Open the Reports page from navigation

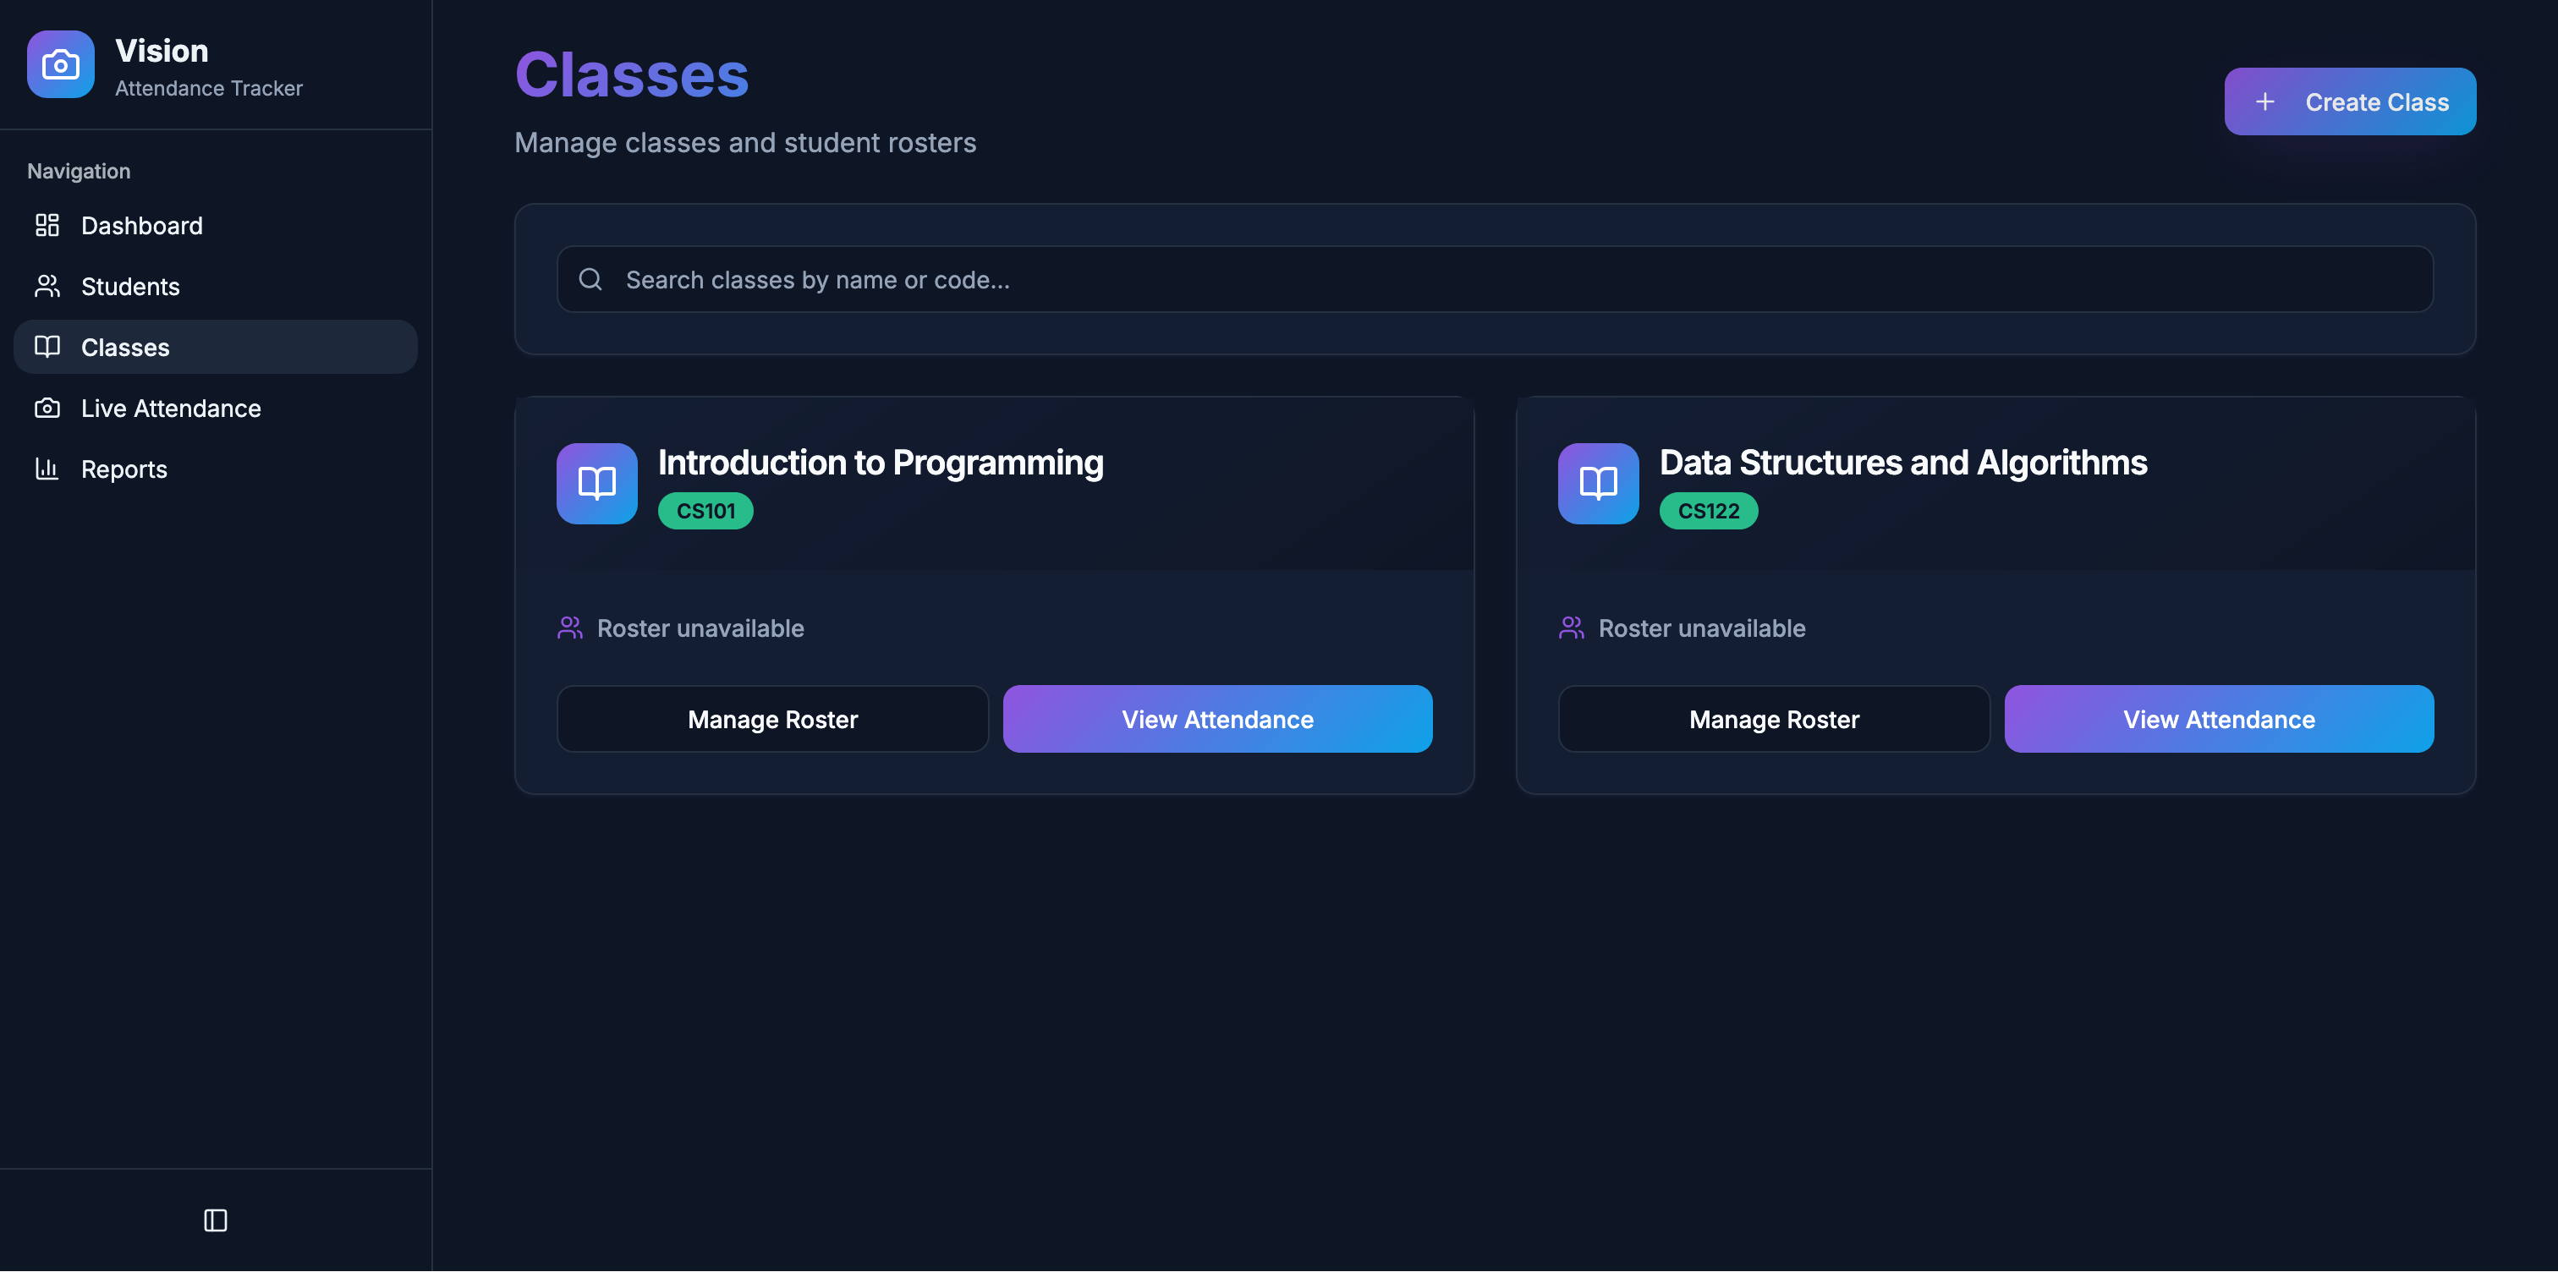pyautogui.click(x=124, y=468)
